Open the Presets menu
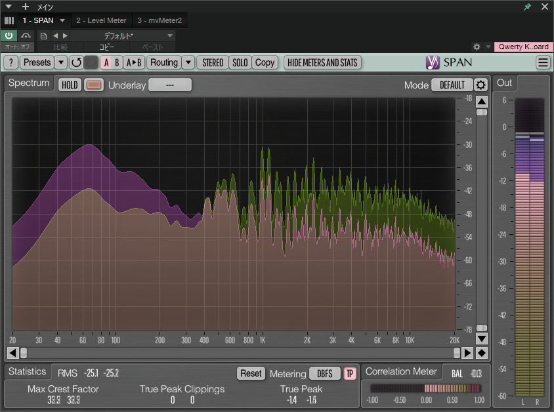This screenshot has width=554, height=412. [37, 62]
